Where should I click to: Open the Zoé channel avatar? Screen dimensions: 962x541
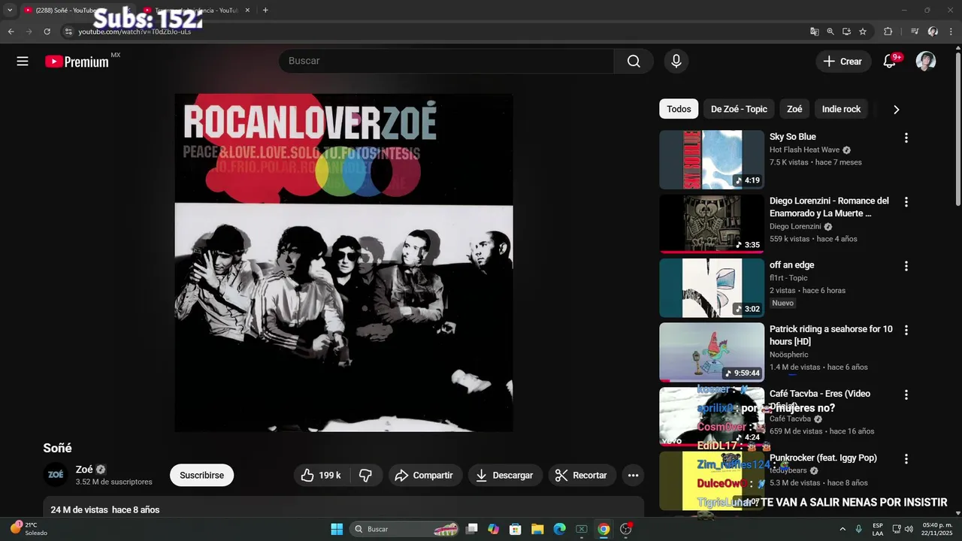pyautogui.click(x=56, y=475)
